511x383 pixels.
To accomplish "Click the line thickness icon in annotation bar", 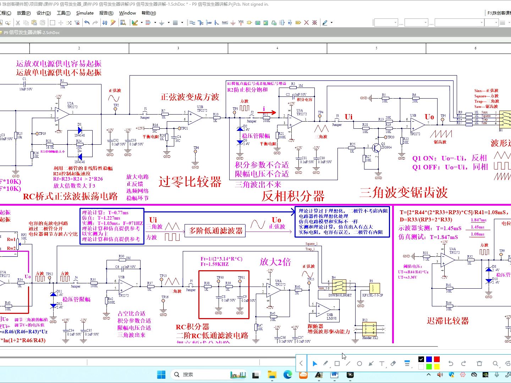I will pyautogui.click(x=407, y=363).
